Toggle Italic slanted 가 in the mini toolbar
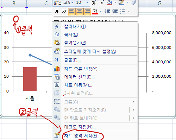The image size is (176, 140). pyautogui.click(x=64, y=12)
